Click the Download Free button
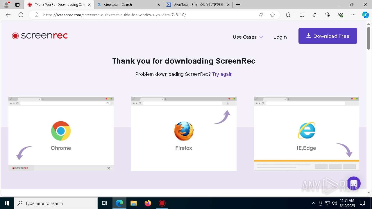 (328, 36)
